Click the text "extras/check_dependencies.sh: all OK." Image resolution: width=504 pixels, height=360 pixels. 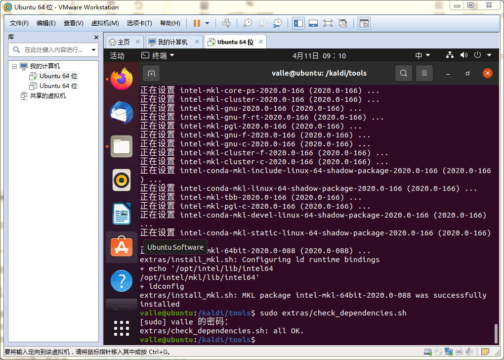coord(222,331)
